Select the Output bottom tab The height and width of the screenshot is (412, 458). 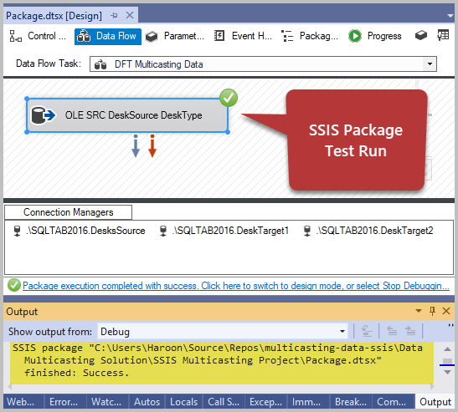(x=435, y=402)
